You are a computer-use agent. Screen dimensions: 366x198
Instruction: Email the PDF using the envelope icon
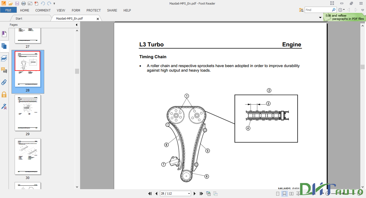pyautogui.click(x=30, y=3)
